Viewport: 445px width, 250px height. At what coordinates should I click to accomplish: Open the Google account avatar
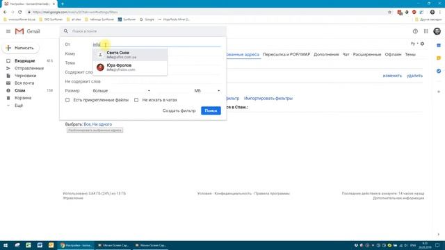437,31
